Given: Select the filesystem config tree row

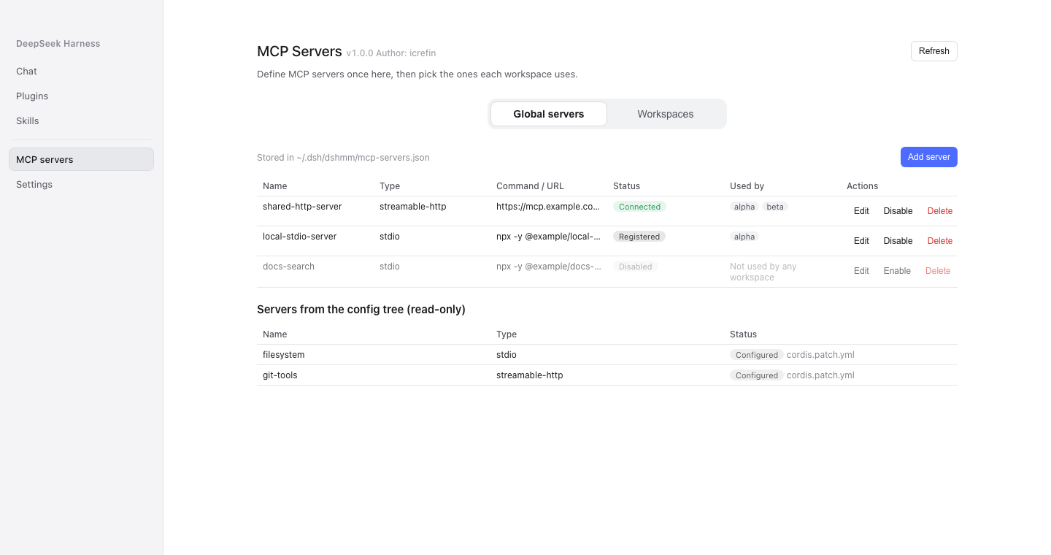Looking at the screenshot, I should click(607, 355).
